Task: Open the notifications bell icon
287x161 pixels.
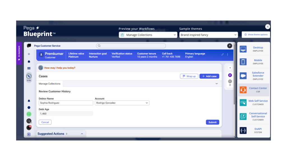Action: pos(29,101)
